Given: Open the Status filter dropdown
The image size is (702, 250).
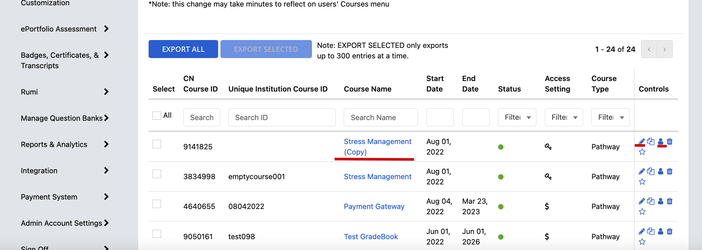Looking at the screenshot, I should (x=517, y=117).
